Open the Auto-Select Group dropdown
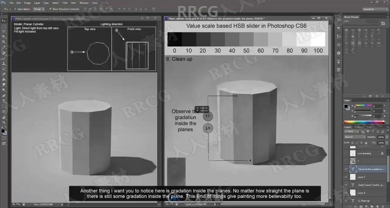390x208 pixels. (x=39, y=9)
